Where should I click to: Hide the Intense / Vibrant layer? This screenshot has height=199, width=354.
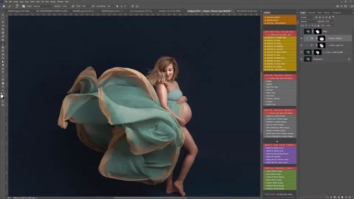(301, 38)
